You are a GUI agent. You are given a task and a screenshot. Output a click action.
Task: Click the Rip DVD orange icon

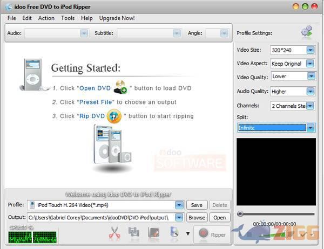114,116
